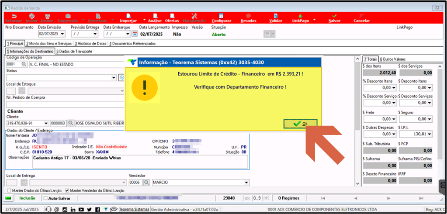Click Ok in the credit limit dialog
This screenshot has width=447, height=214.
(x=300, y=124)
